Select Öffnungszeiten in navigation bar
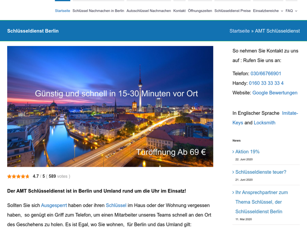Screen dimensions: 307x230 (x=200, y=11)
